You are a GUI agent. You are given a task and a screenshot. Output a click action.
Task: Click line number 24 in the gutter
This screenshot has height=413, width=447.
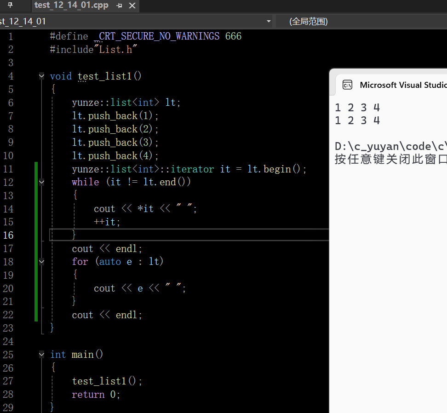pos(8,341)
